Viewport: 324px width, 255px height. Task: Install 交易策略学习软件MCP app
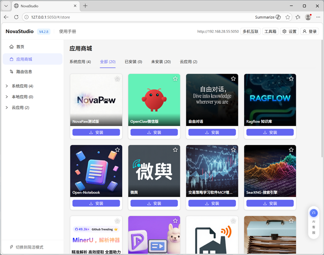coord(212,203)
